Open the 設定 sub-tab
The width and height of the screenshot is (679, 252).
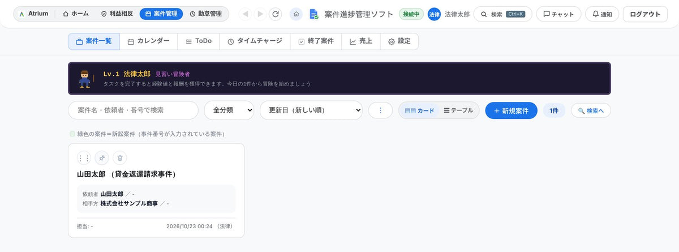pos(399,41)
